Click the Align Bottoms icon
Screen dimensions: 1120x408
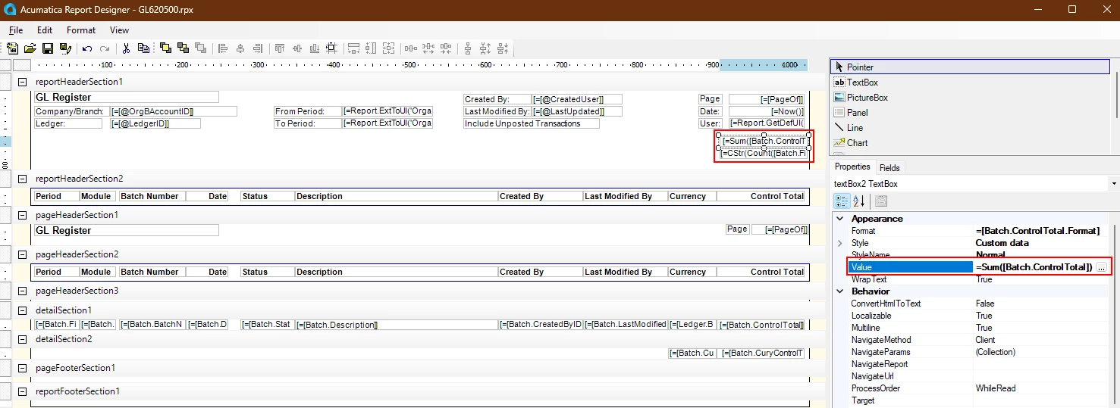(x=314, y=48)
